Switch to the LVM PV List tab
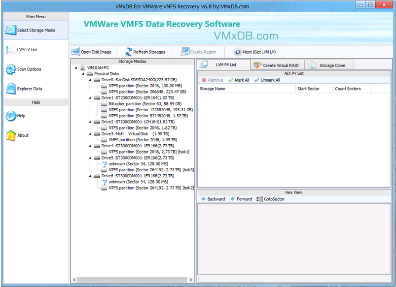The width and height of the screenshot is (396, 287). 224,64
